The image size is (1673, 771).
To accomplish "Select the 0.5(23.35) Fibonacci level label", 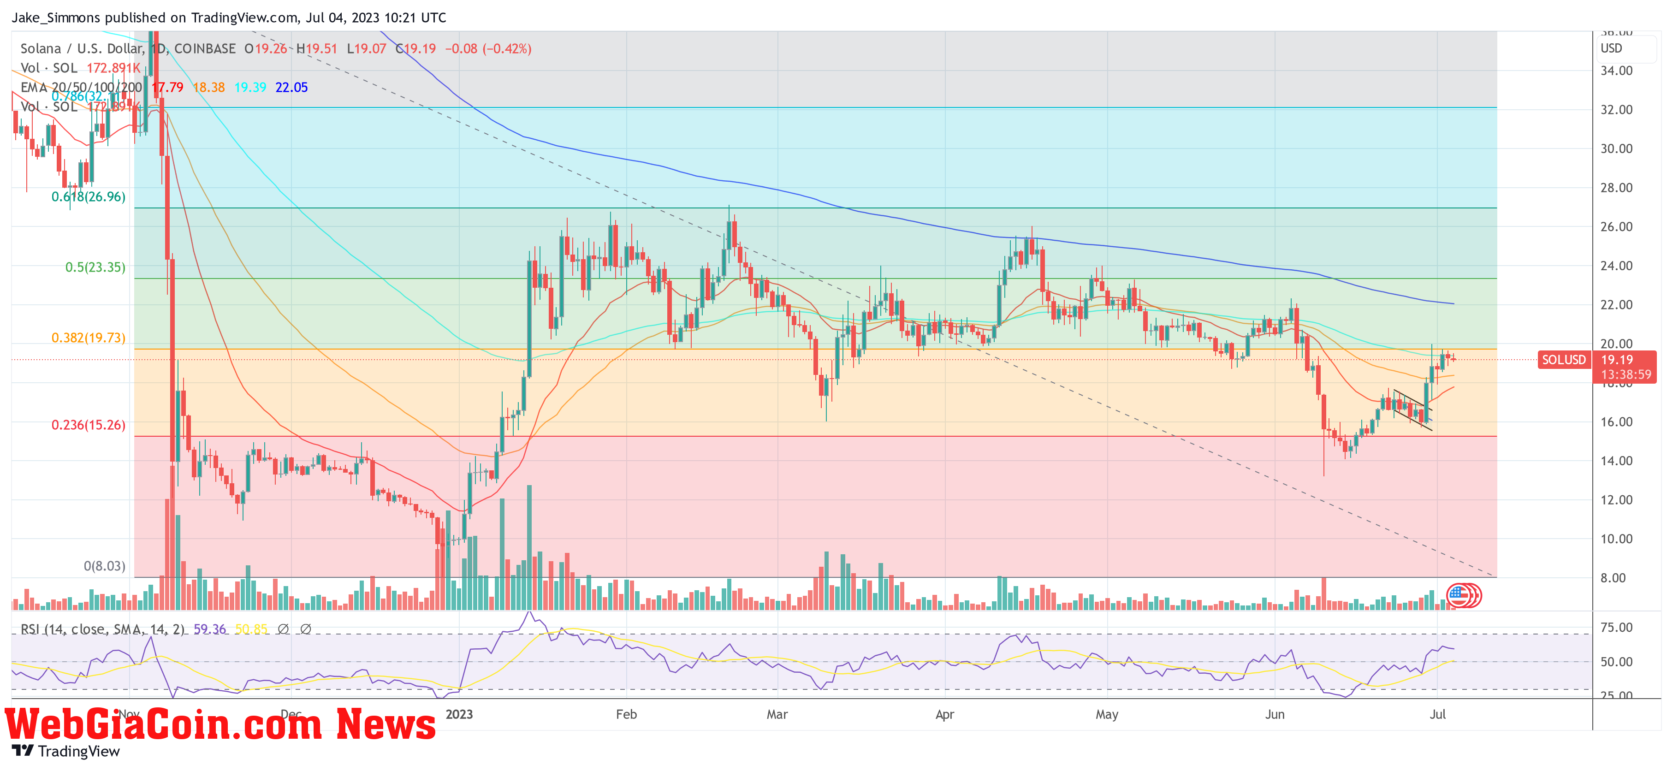I will pyautogui.click(x=95, y=267).
